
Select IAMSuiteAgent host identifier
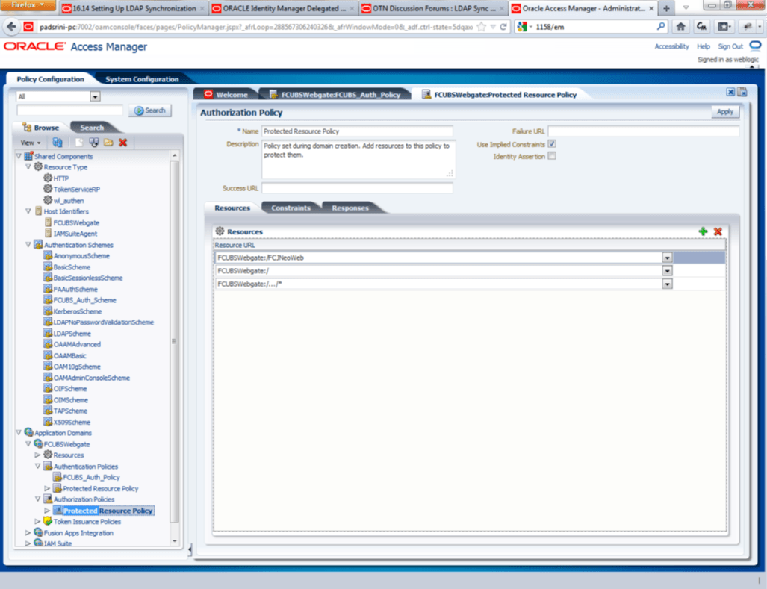tap(75, 234)
